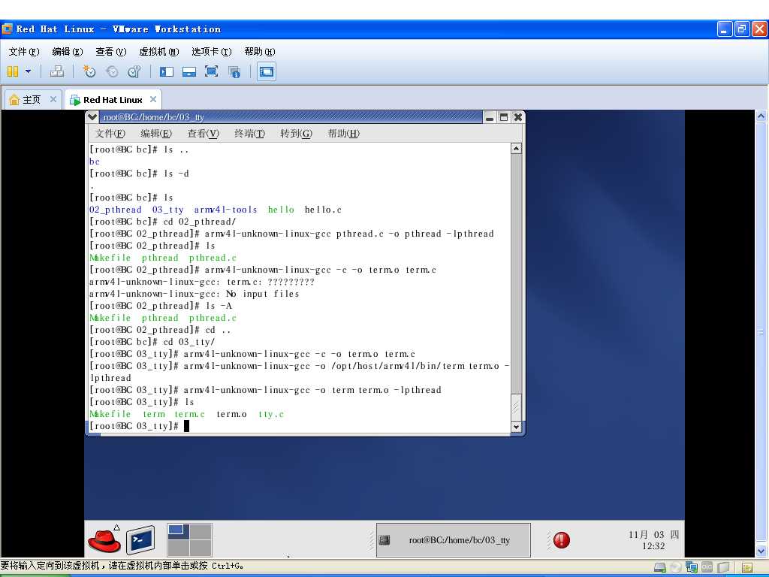Click sound card status bar icon
Image resolution: width=769 pixels, height=577 pixels.
[707, 567]
